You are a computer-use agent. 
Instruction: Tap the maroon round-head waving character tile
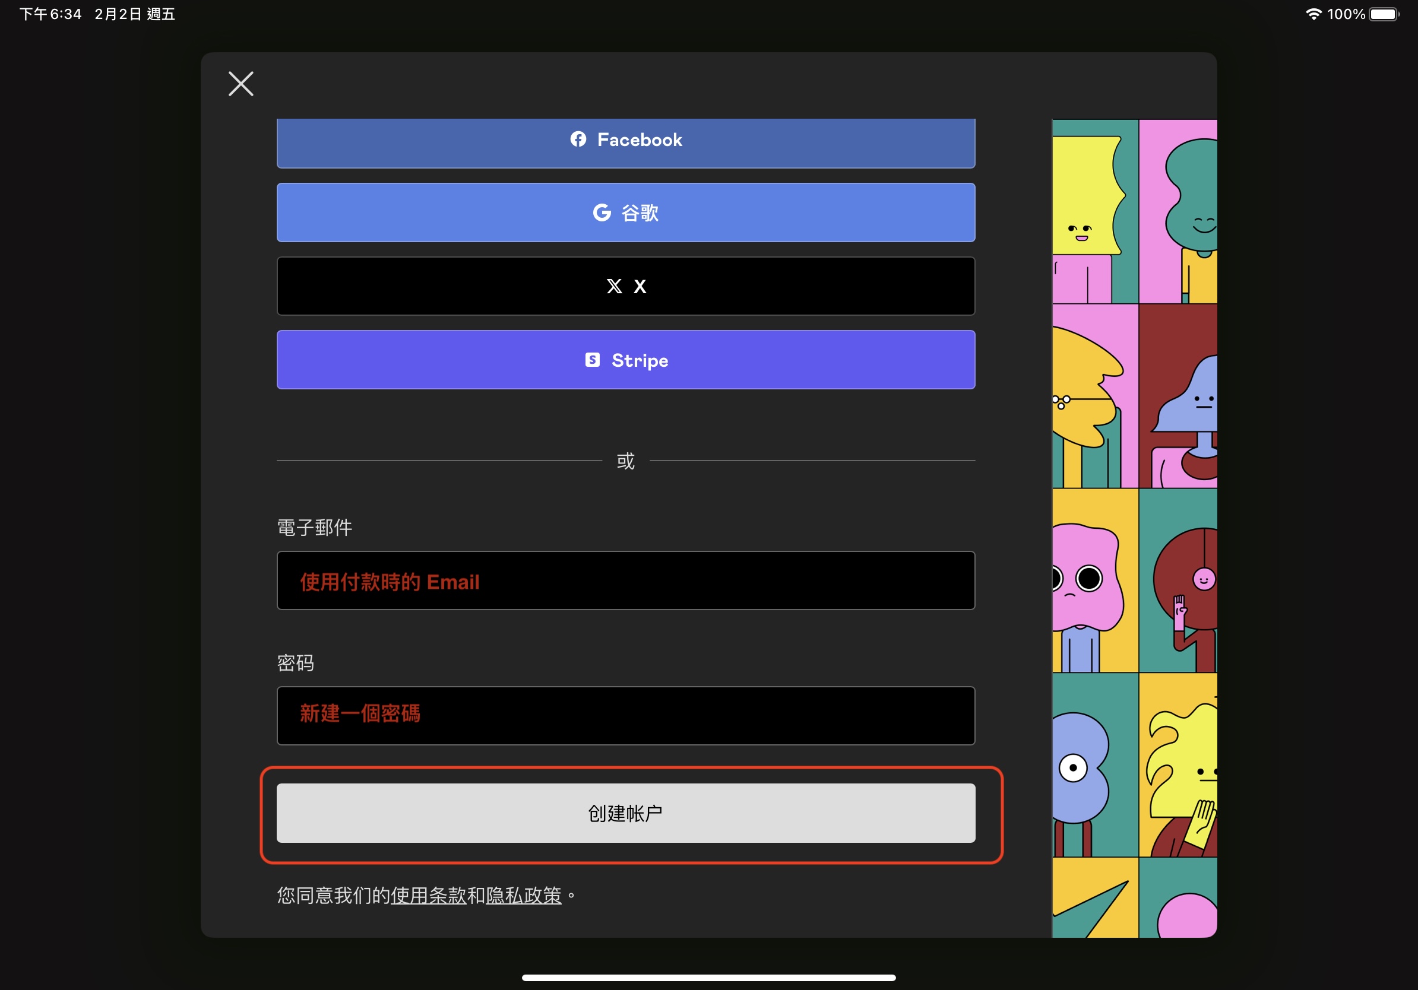coord(1178,580)
